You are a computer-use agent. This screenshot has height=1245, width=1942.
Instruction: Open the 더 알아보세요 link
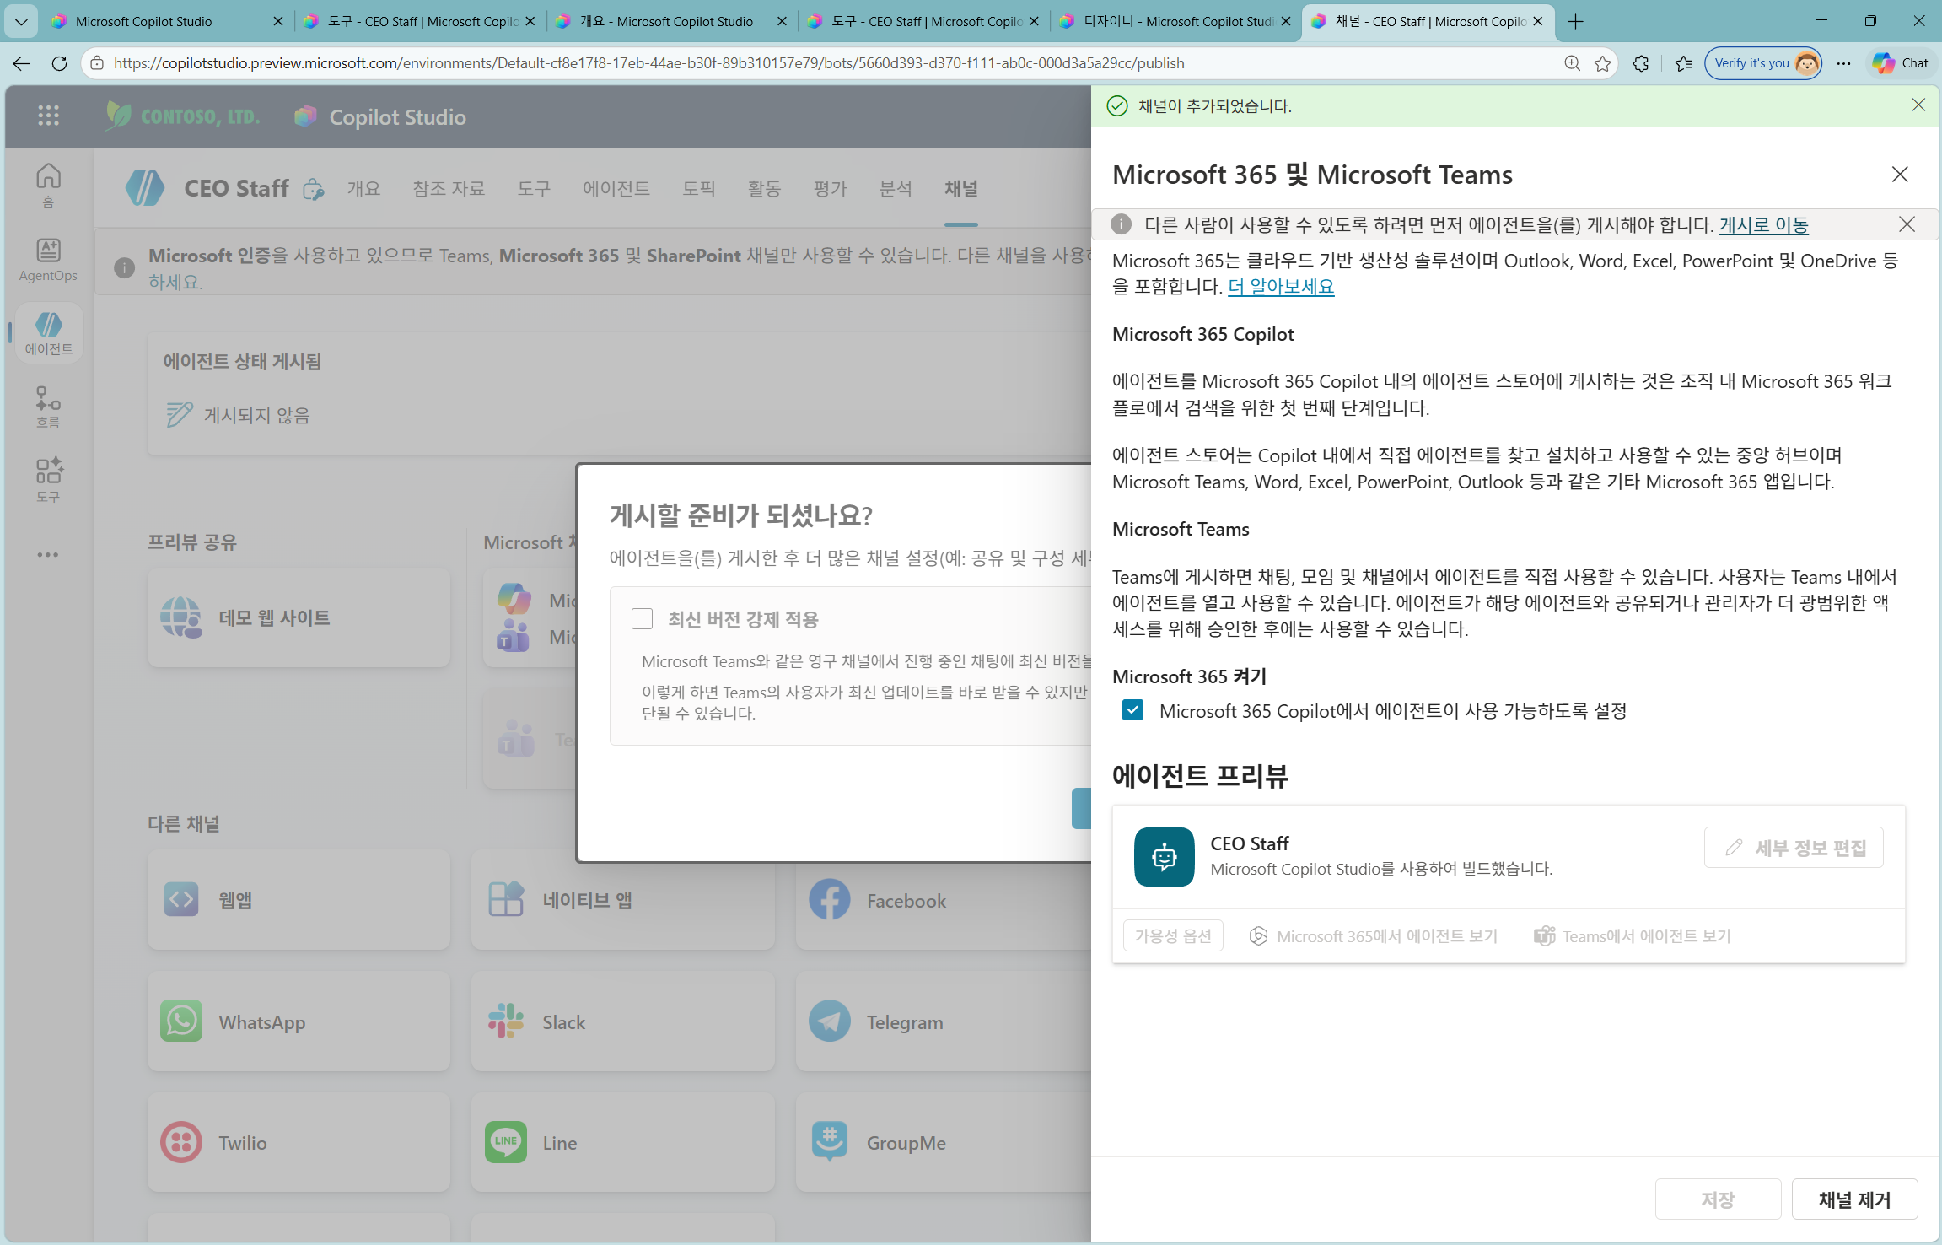tap(1281, 287)
